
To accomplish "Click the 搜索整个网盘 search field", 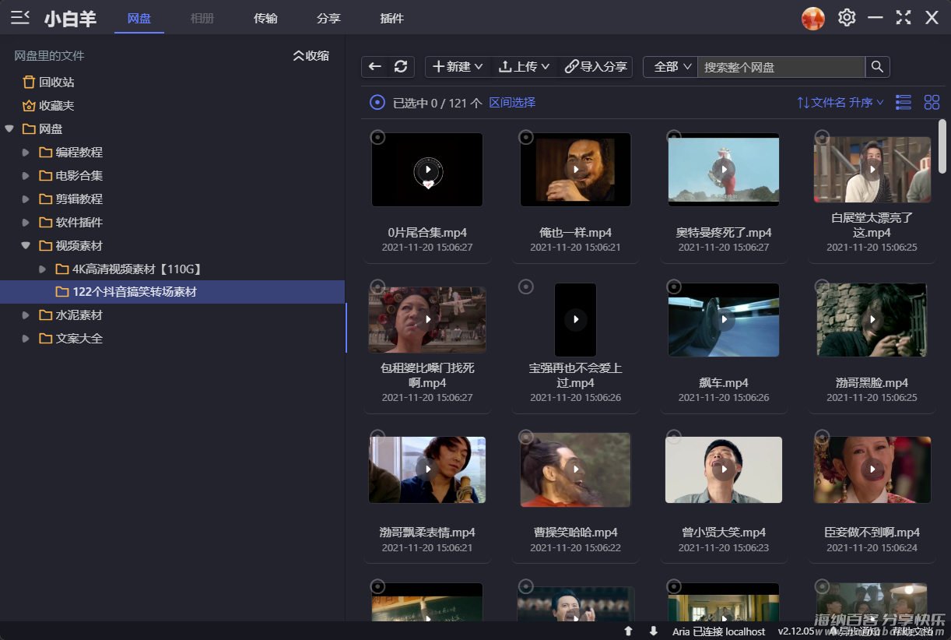I will pyautogui.click(x=781, y=67).
